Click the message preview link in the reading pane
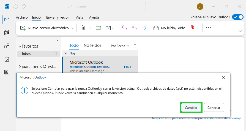This screenshot has height=131, width=246. (196, 118)
